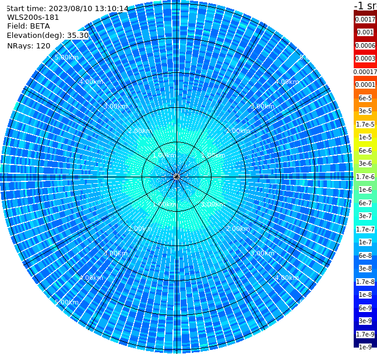The width and height of the screenshot is (377, 354).
Task: Click the 6e-6 colorbar label
Action: pos(365,150)
